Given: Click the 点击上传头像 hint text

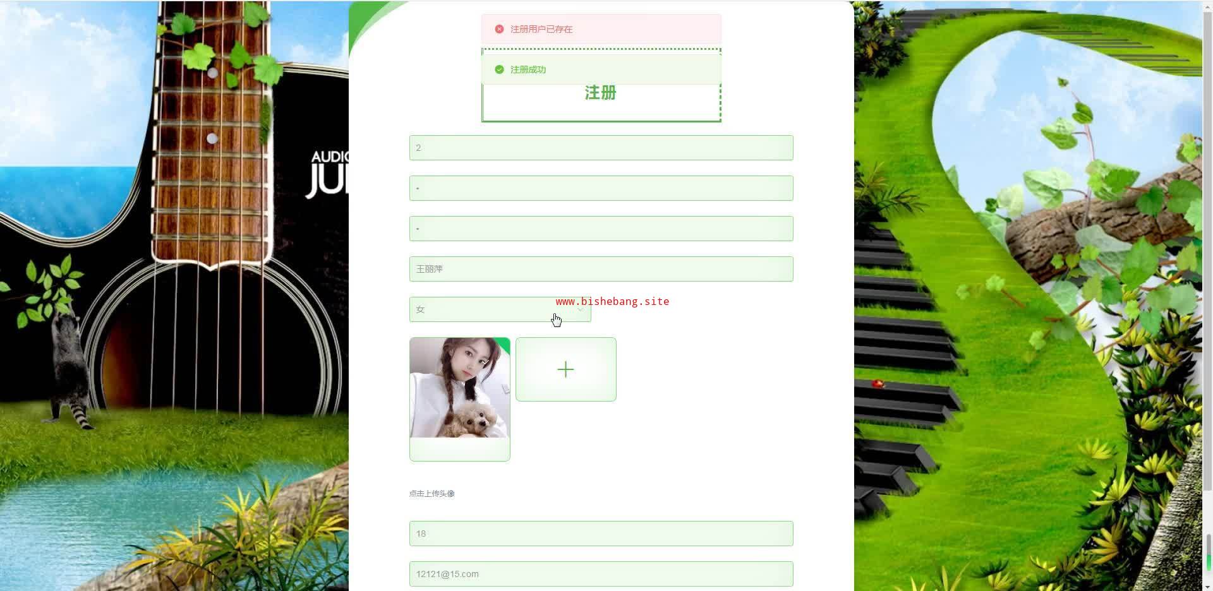Looking at the screenshot, I should click(432, 494).
